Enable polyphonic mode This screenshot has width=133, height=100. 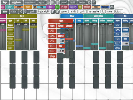pyautogui.click(x=16, y=2)
